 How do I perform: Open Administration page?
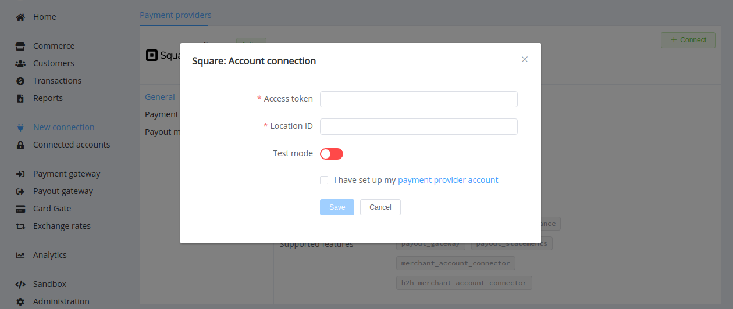(x=61, y=301)
